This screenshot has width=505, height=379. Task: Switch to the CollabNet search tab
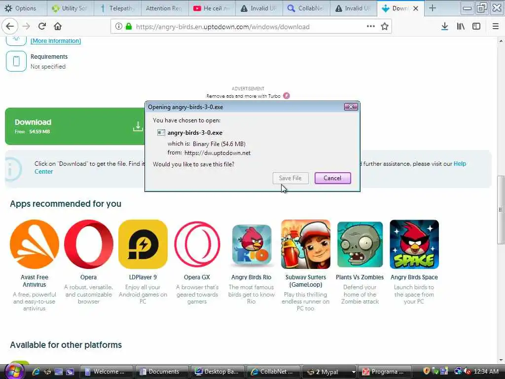(x=306, y=8)
